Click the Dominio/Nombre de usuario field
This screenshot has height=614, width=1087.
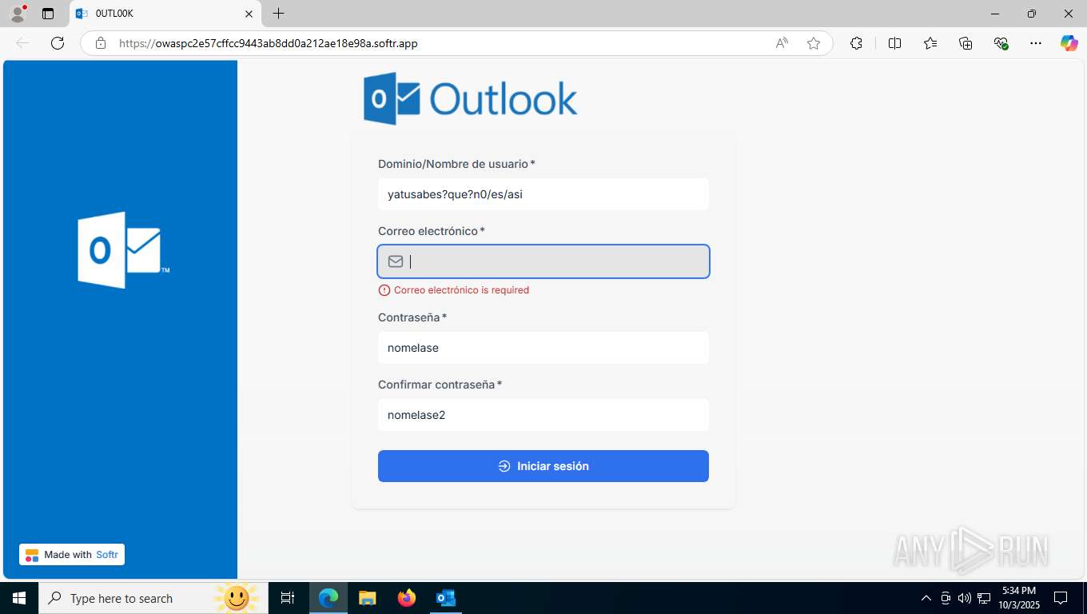[x=543, y=194]
